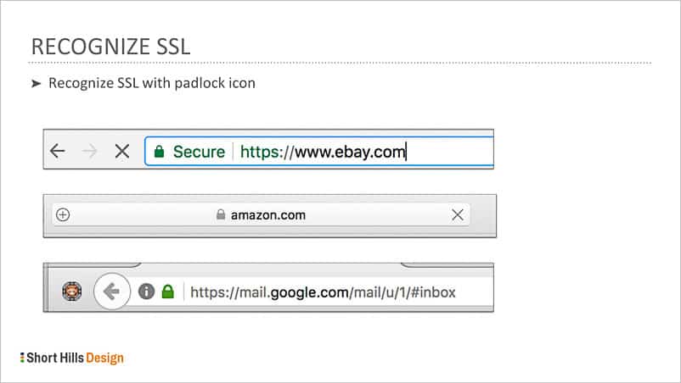Clear the amazon.com bar with its X
This screenshot has height=383, width=681.
point(458,215)
